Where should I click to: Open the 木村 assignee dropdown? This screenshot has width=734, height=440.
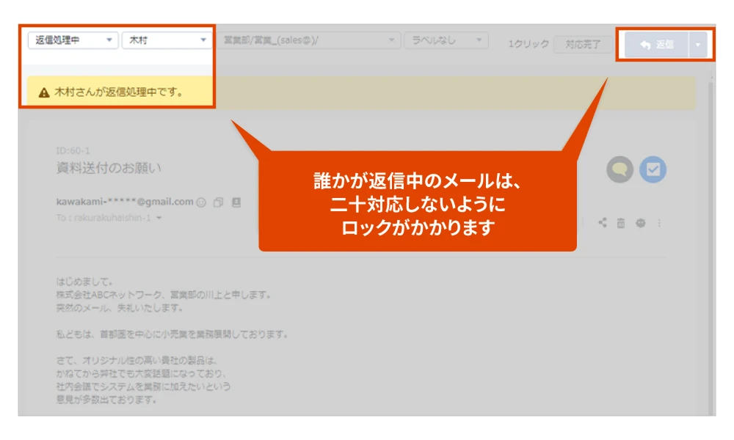pyautogui.click(x=166, y=40)
